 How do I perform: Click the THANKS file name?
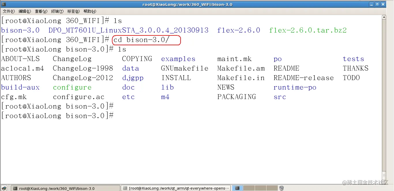(355, 68)
